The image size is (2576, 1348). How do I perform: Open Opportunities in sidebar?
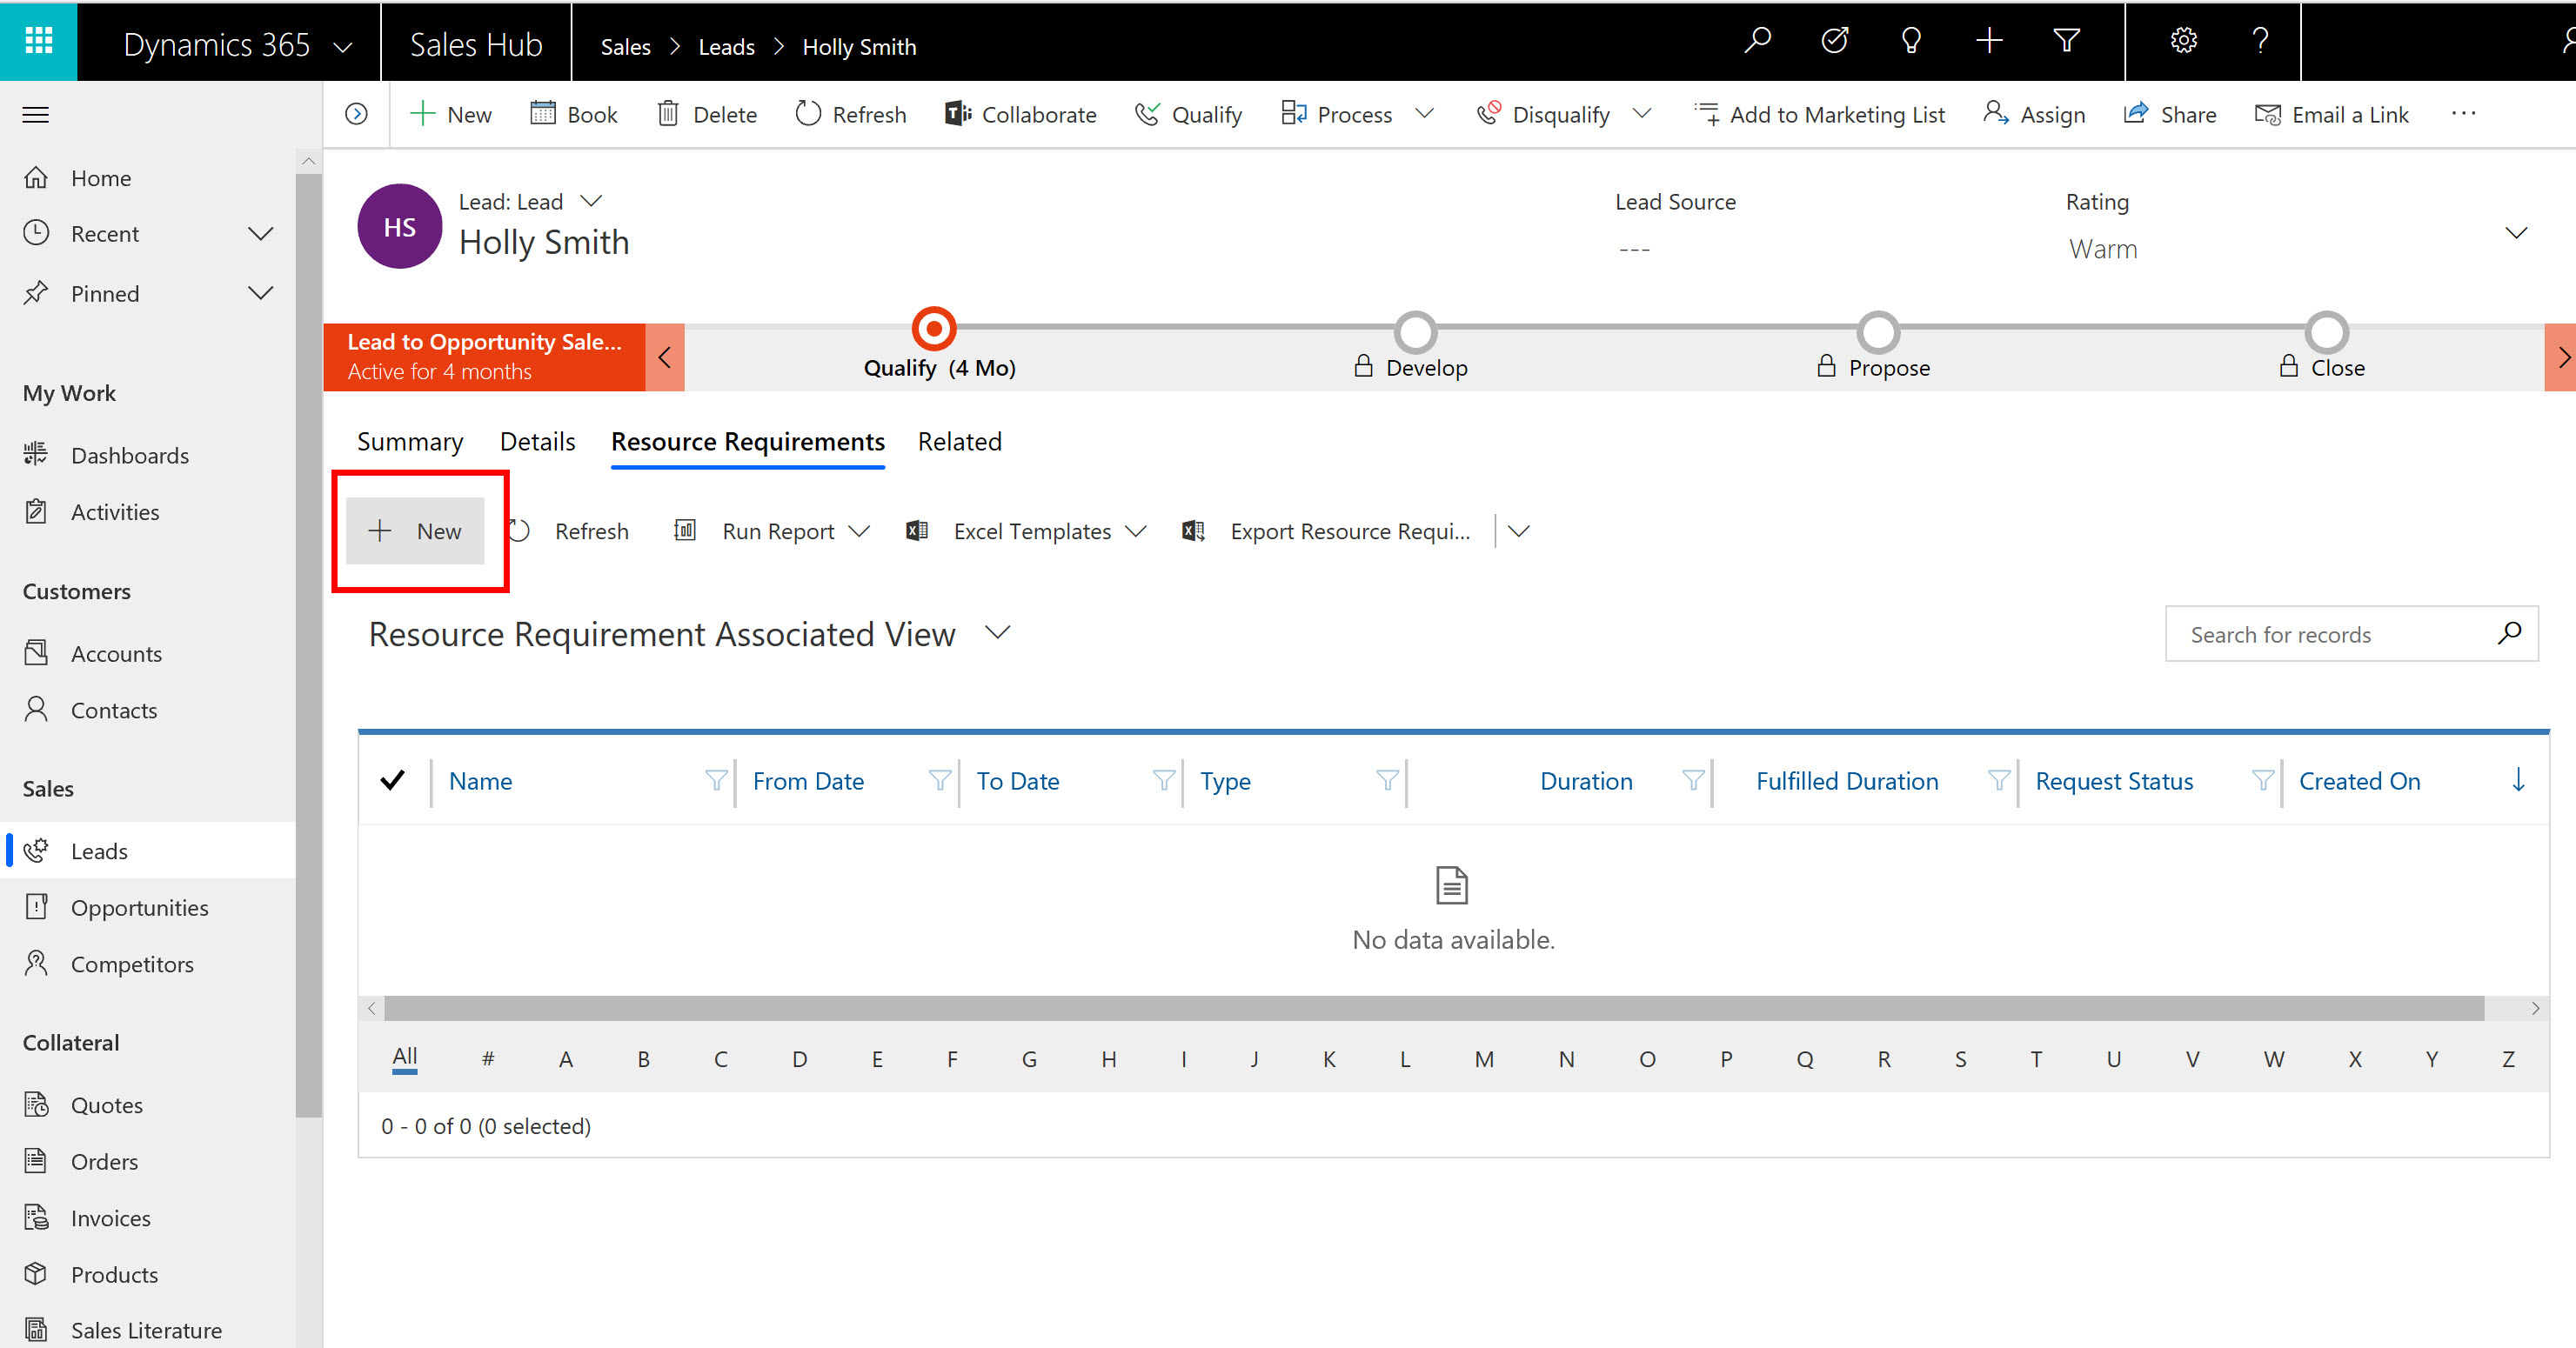click(x=139, y=907)
